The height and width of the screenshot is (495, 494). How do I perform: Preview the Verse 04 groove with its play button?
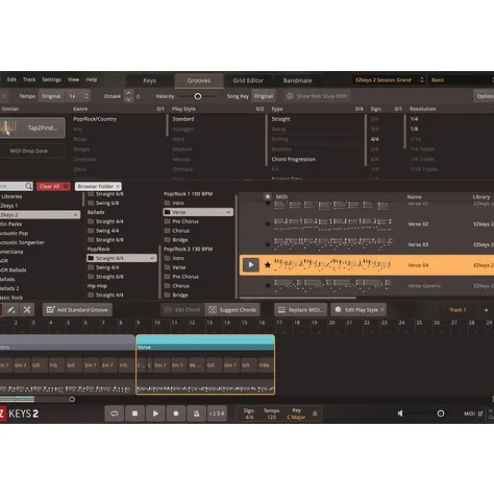tap(250, 265)
